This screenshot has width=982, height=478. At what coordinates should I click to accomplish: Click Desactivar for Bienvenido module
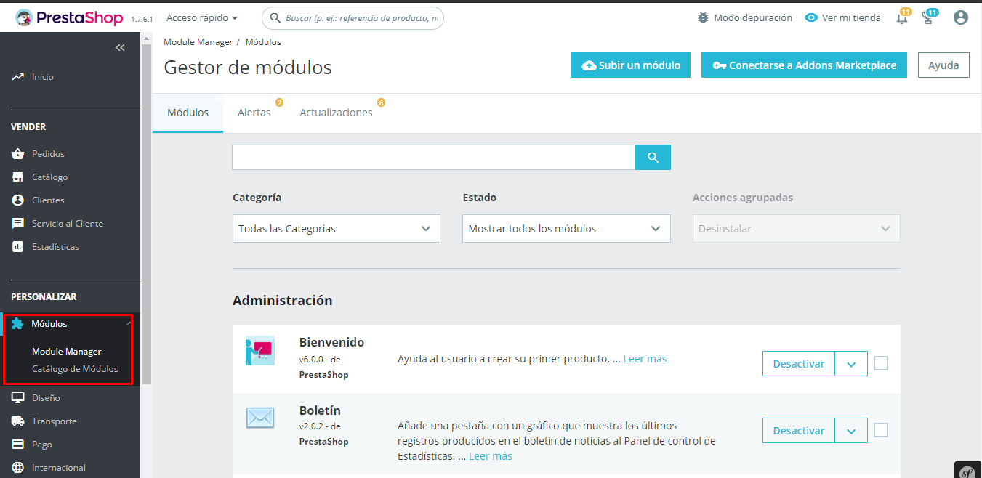(799, 364)
